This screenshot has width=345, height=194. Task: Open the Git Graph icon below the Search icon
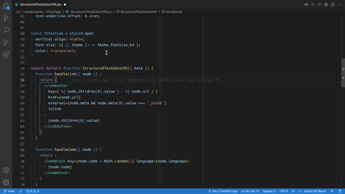(6, 42)
